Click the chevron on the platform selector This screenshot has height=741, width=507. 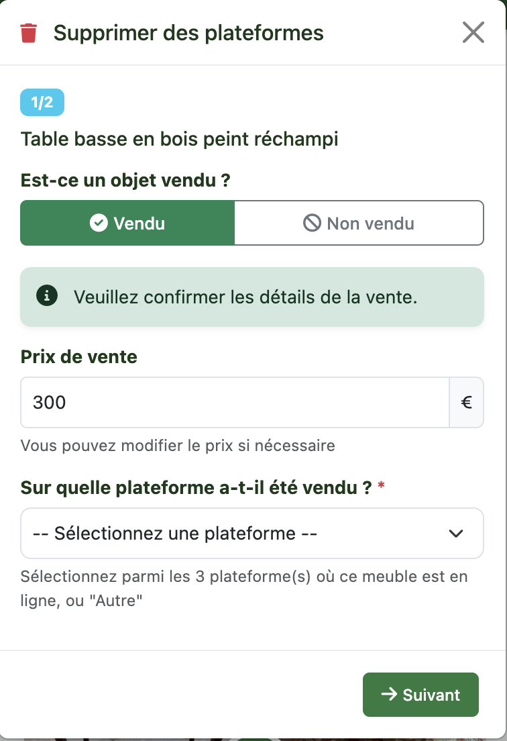[x=457, y=533]
